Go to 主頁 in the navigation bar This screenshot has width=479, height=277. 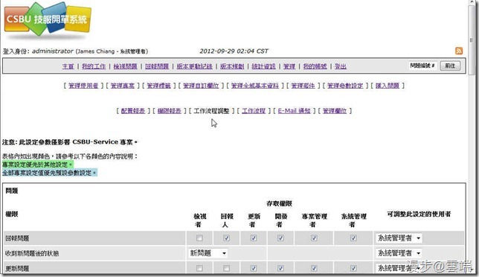[x=68, y=66]
